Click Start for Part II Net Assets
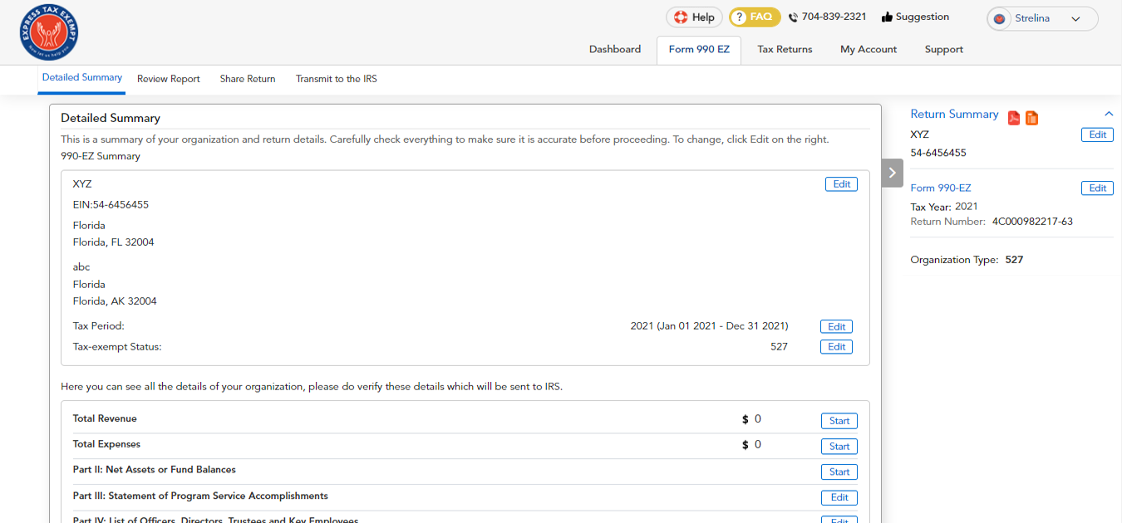 (839, 472)
